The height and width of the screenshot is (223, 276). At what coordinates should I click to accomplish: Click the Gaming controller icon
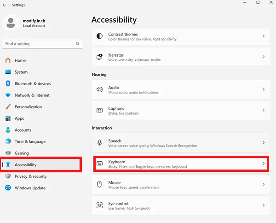(8, 153)
